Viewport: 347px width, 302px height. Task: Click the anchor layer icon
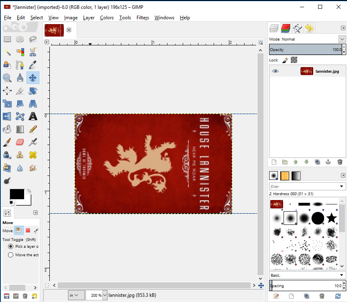328,162
